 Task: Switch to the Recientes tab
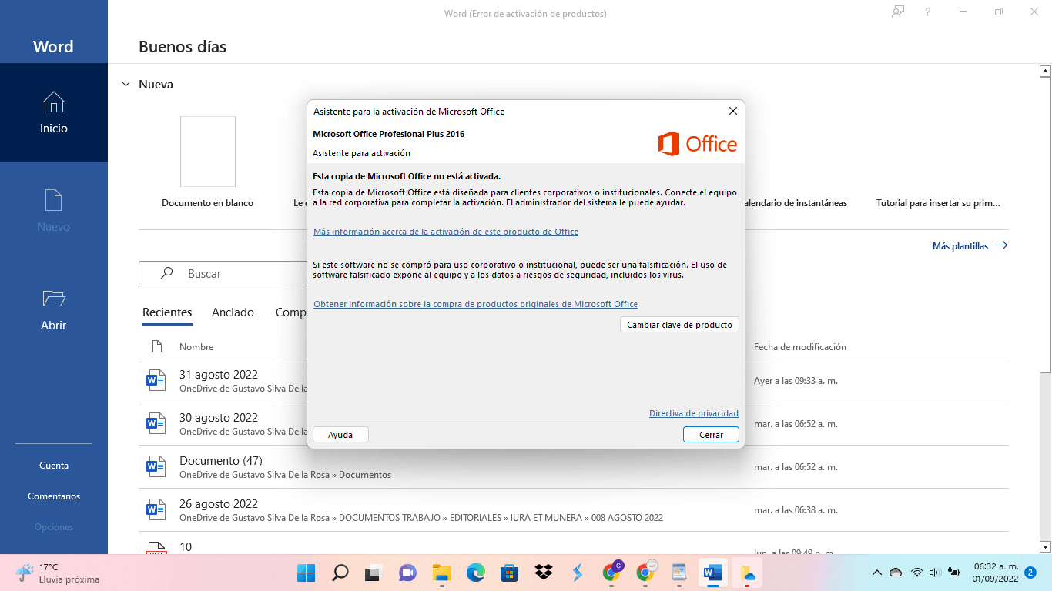tap(167, 312)
